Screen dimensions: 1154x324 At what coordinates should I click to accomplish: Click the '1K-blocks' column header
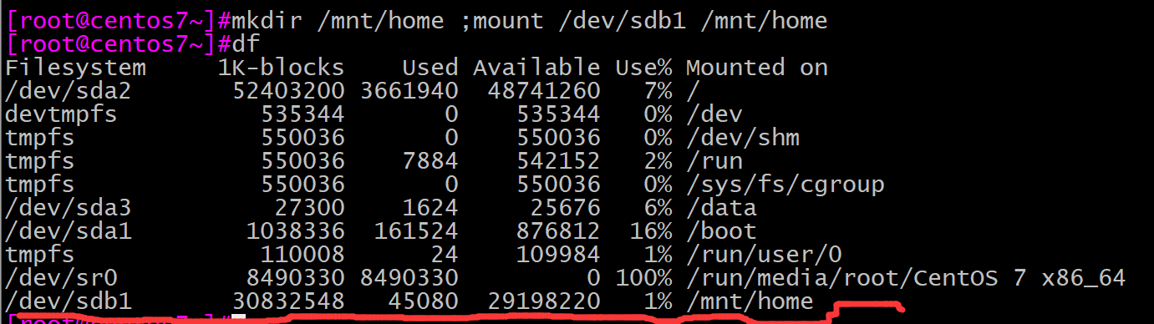(x=282, y=67)
